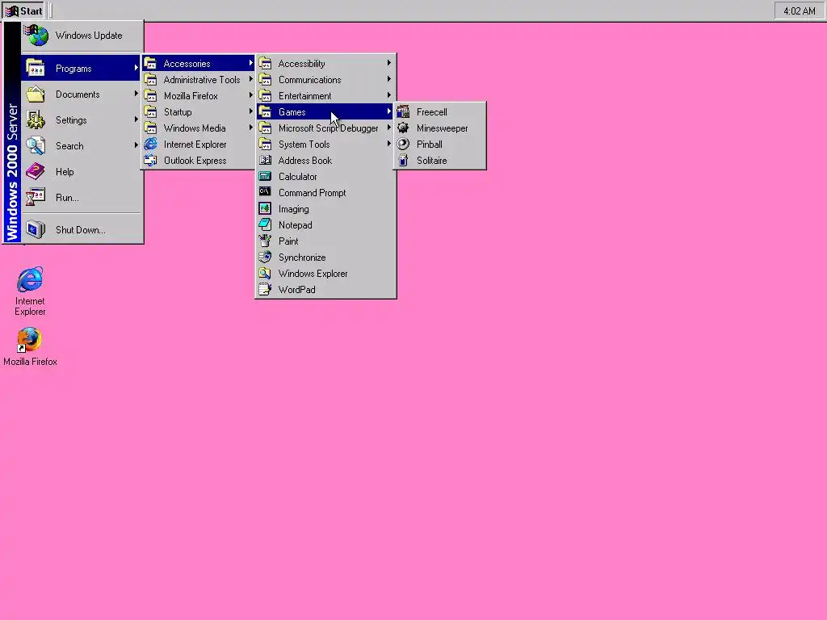Choose Run... from Start menu

82,197
